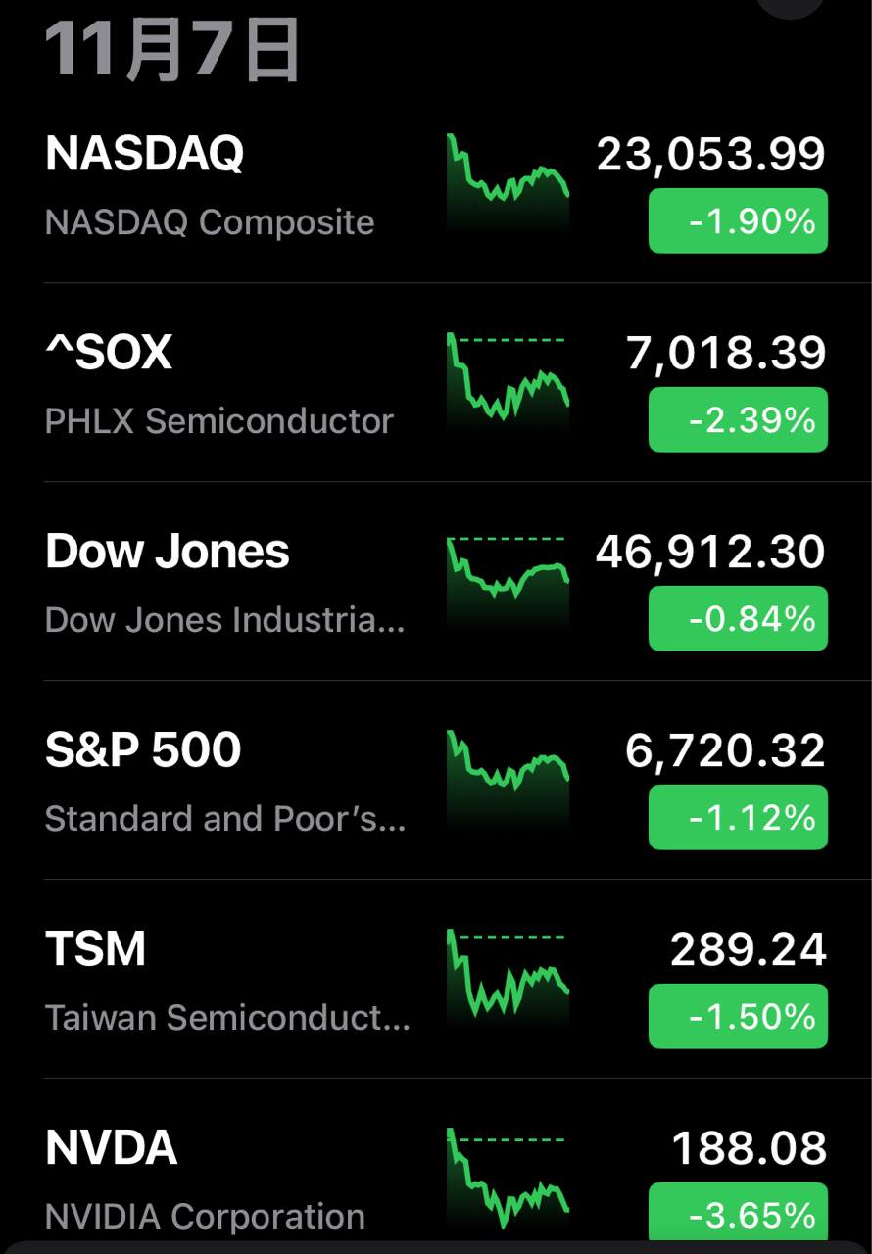Toggle the Dow Jones -0.84% change badge

pos(738,619)
